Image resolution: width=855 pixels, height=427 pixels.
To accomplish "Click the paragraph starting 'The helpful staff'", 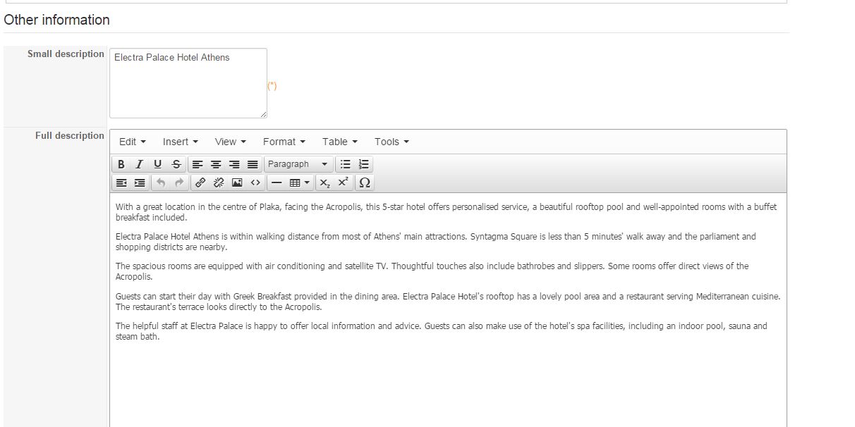I will [441, 331].
